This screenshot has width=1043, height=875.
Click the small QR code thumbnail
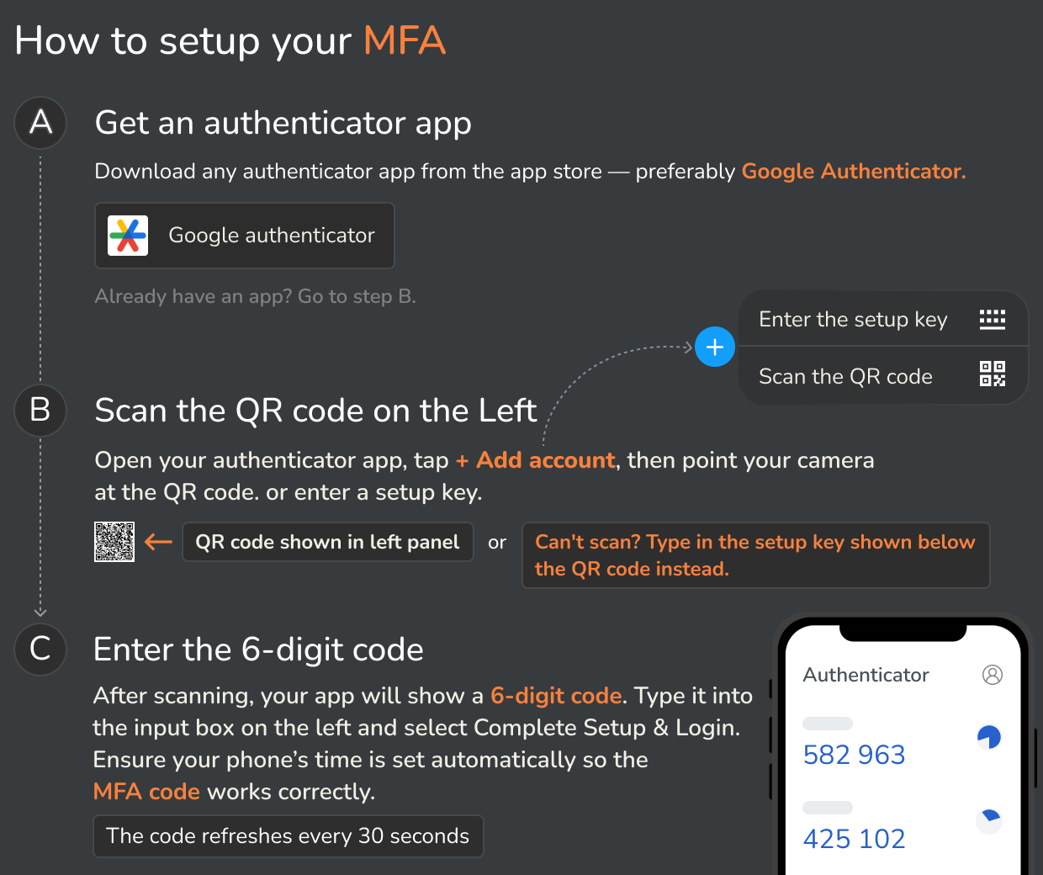(x=114, y=542)
